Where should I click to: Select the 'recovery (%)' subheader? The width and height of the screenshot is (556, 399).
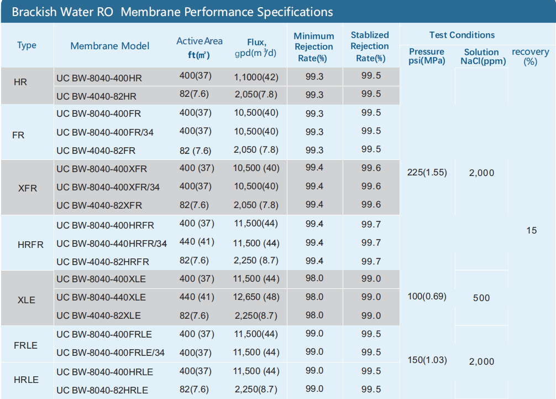click(x=531, y=56)
